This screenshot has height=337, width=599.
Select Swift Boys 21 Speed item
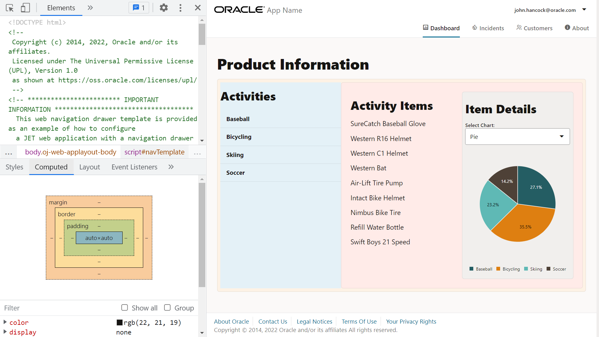coord(380,242)
